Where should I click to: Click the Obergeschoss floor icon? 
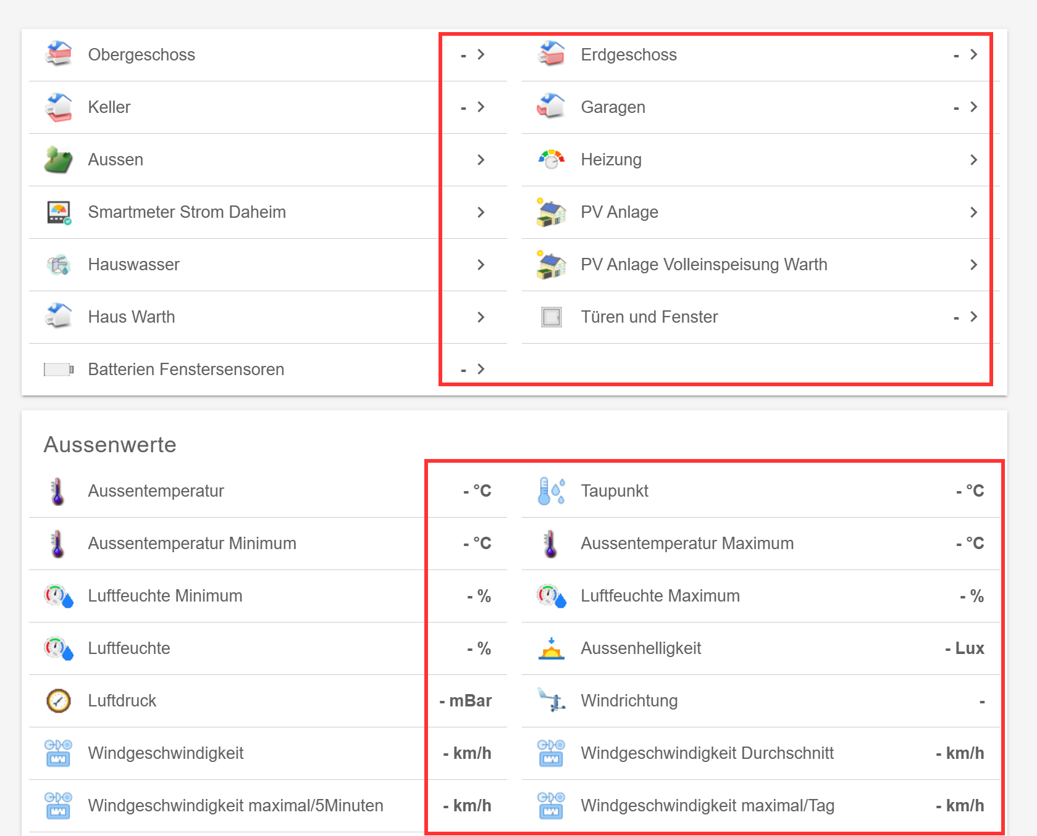tap(58, 54)
